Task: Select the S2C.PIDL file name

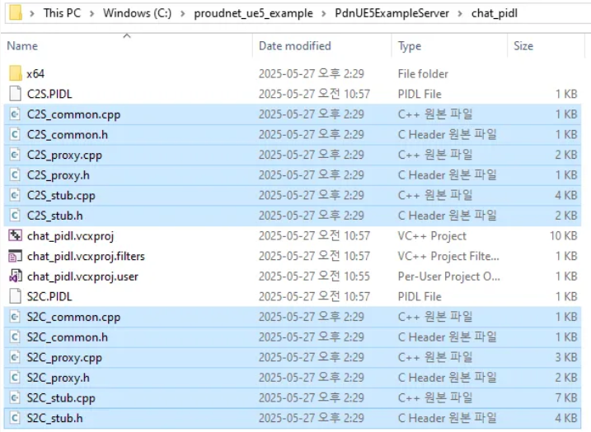Action: pos(49,296)
